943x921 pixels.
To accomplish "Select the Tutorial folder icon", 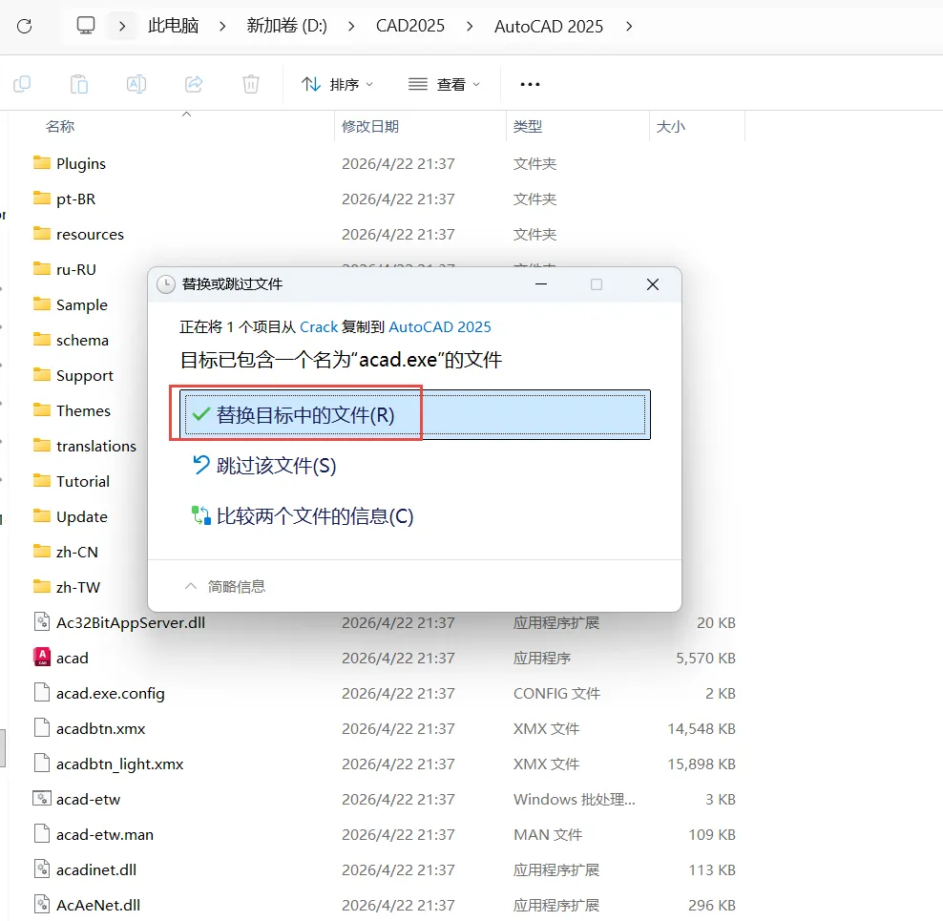I will pyautogui.click(x=41, y=481).
